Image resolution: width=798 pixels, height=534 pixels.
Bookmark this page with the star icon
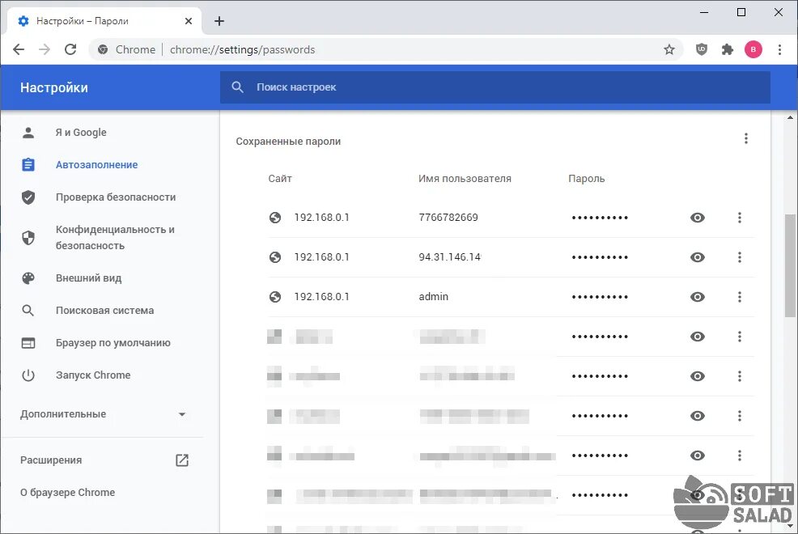pyautogui.click(x=669, y=49)
